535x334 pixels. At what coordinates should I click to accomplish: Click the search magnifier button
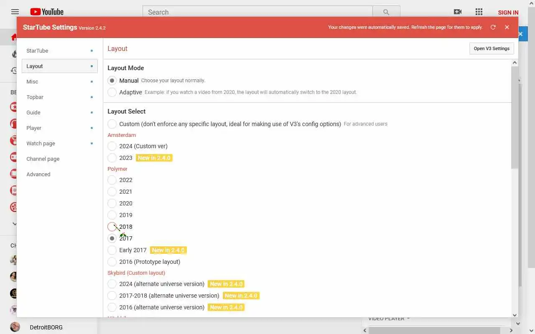point(386,12)
